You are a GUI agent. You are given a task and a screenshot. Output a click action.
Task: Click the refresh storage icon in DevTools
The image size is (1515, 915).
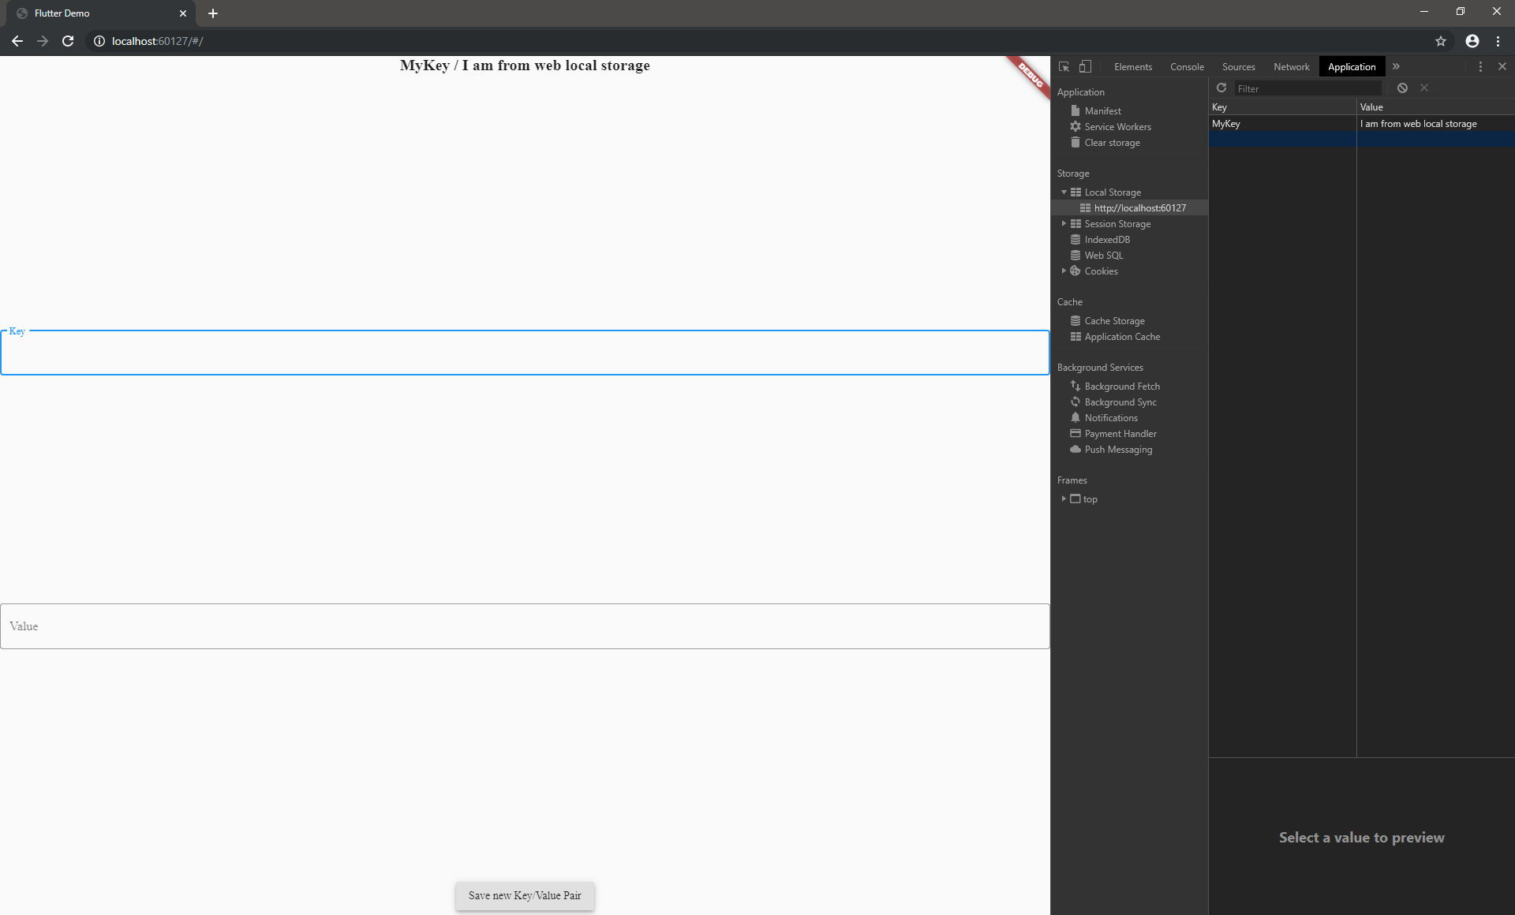tap(1221, 88)
